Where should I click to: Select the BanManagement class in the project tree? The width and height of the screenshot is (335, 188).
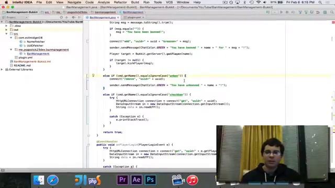(x=38, y=53)
